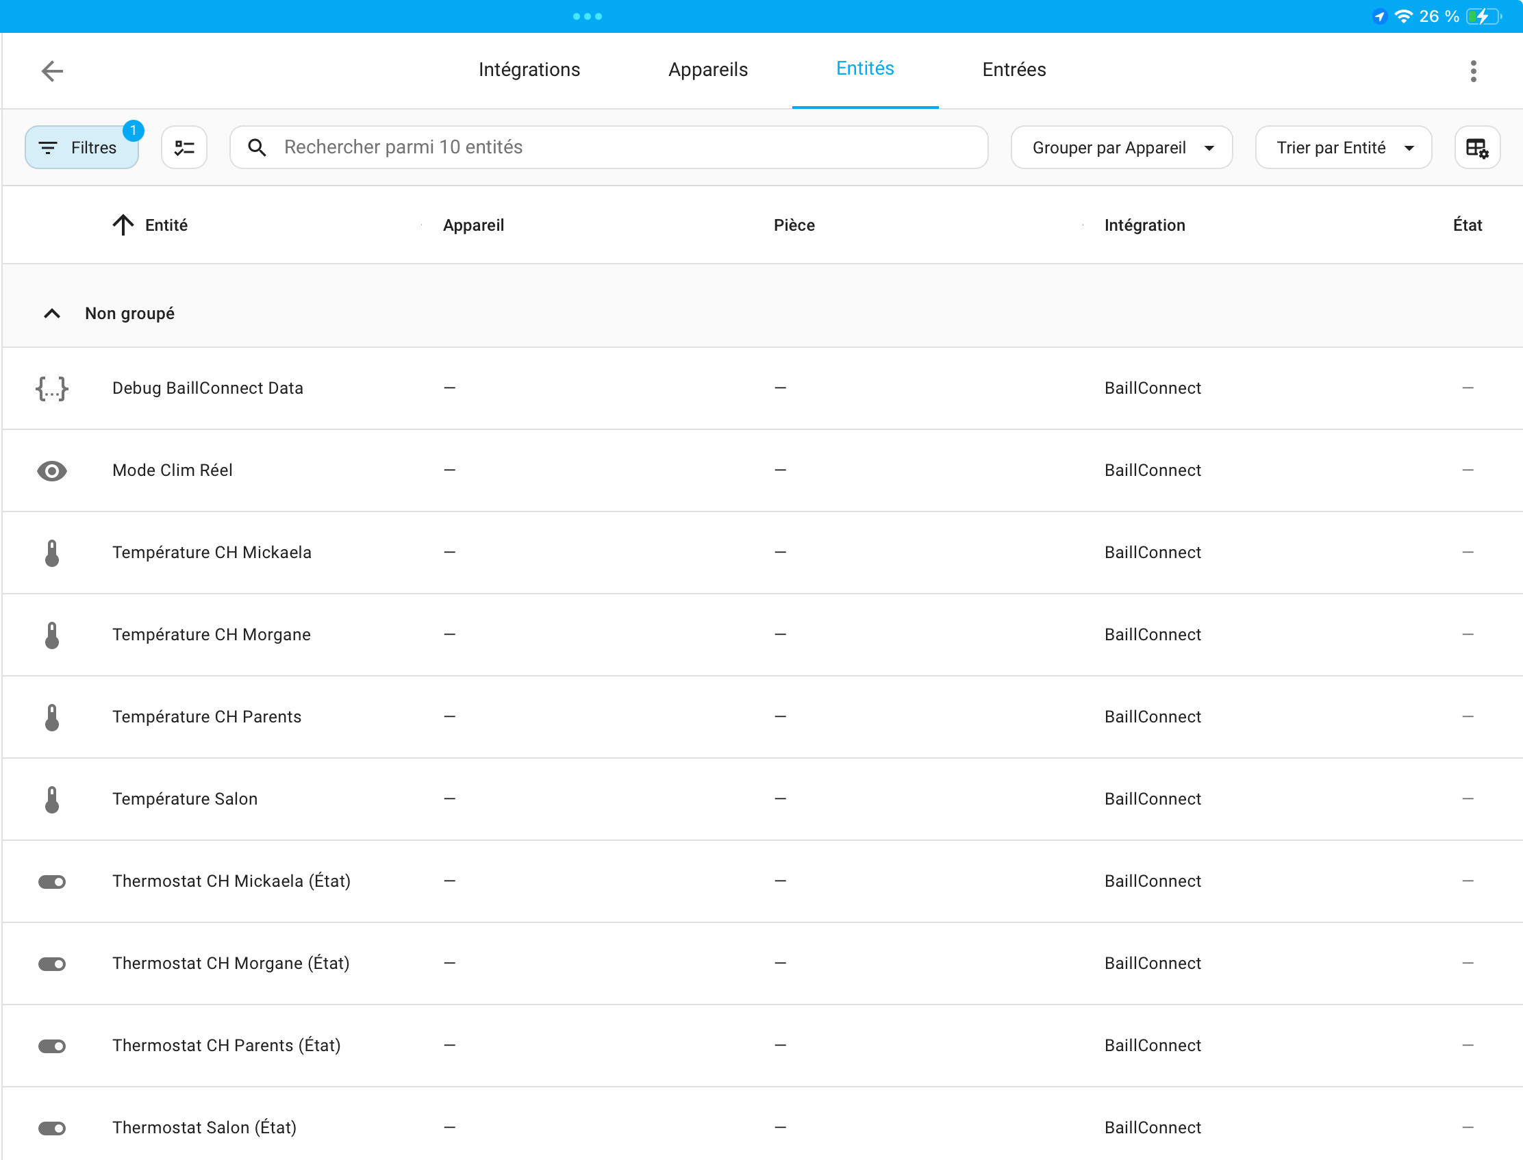Open Thermostat CH Mickaela (État) entity

(231, 881)
